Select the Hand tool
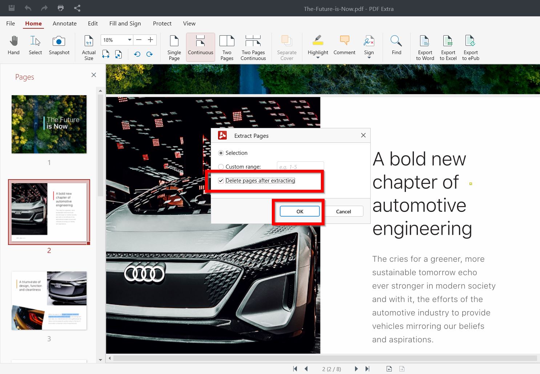The height and width of the screenshot is (374, 540). [x=13, y=45]
